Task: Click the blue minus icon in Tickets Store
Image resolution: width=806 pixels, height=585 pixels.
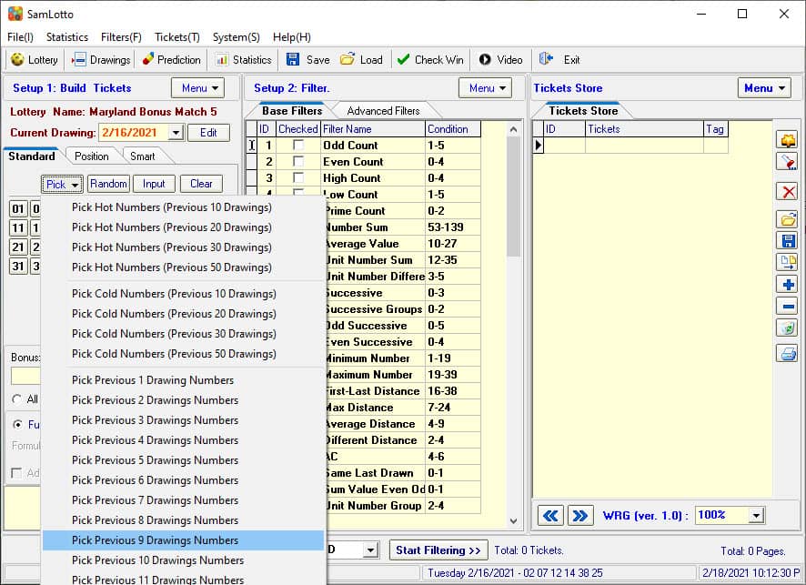Action: click(x=788, y=307)
